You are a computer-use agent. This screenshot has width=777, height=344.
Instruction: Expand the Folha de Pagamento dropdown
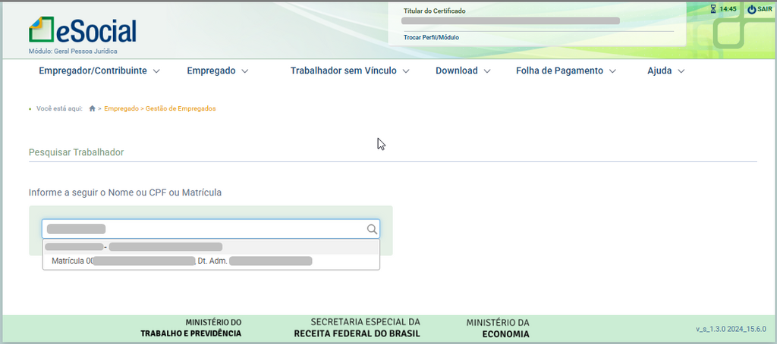click(565, 71)
